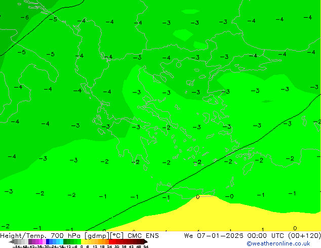Pick the bright yellow swatch in the legend
This screenshot has width=321, height=248.
[83, 242]
